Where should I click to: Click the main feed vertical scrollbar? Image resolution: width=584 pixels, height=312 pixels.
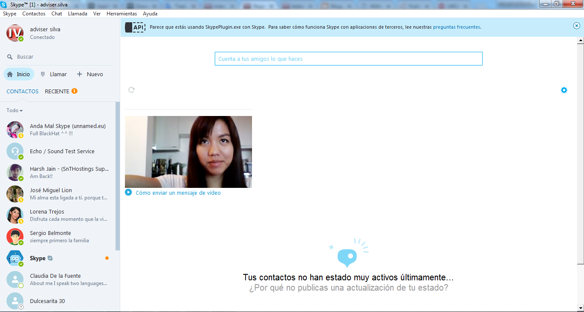coord(581,154)
